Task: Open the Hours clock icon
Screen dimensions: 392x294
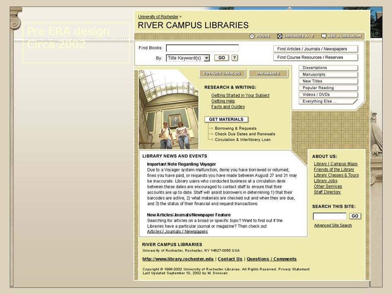Action: coord(252,36)
